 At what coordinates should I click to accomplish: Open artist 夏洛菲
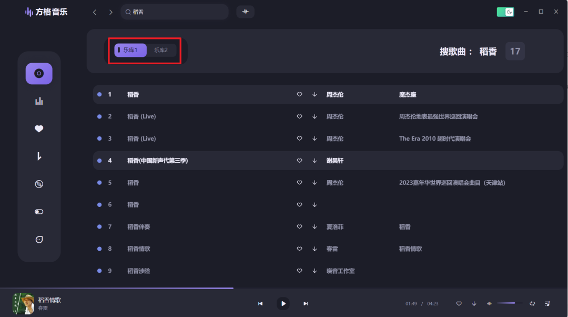[334, 226]
